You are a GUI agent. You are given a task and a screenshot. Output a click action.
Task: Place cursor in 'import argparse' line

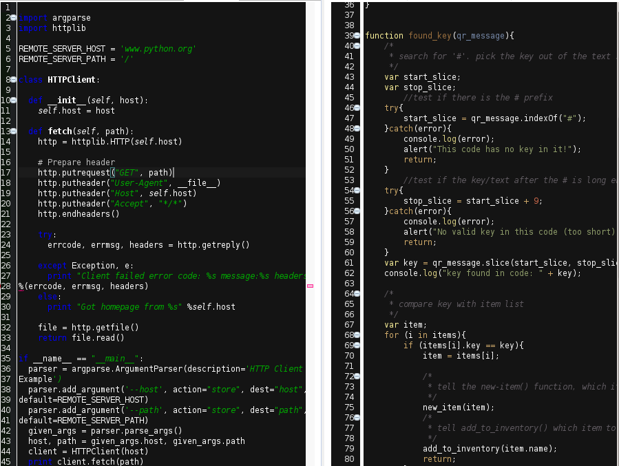point(55,18)
